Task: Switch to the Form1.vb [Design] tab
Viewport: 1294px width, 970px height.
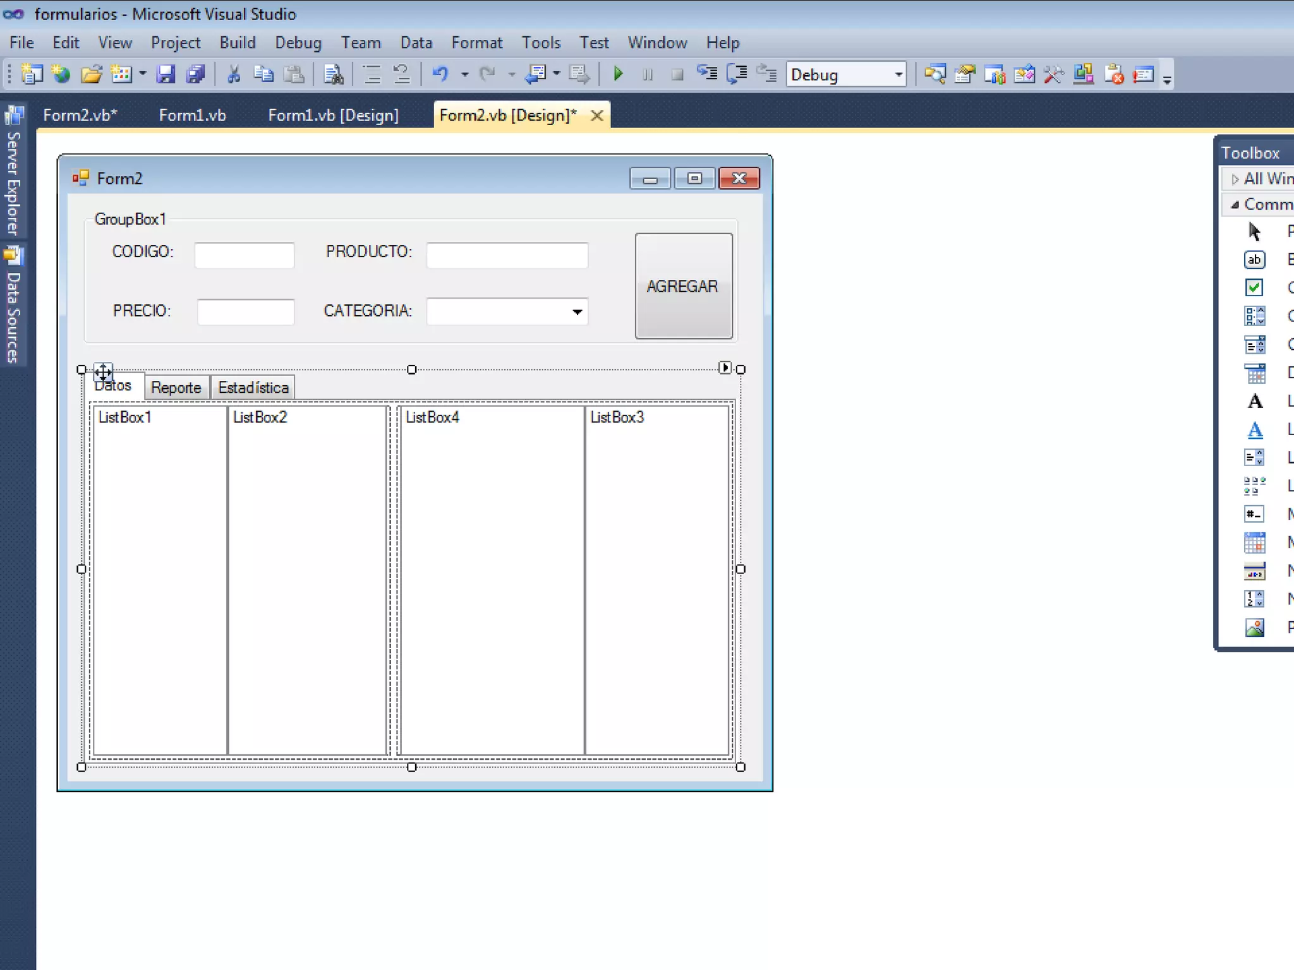Action: pyautogui.click(x=333, y=116)
